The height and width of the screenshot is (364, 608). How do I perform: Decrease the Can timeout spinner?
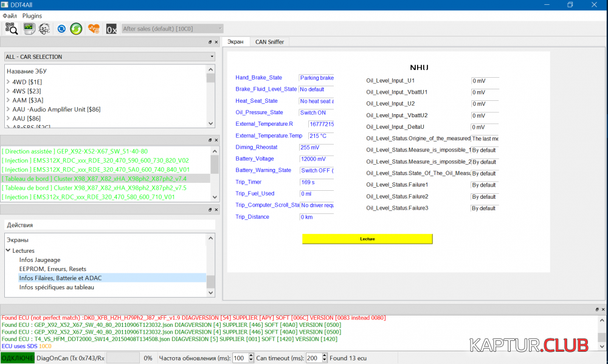point(325,361)
